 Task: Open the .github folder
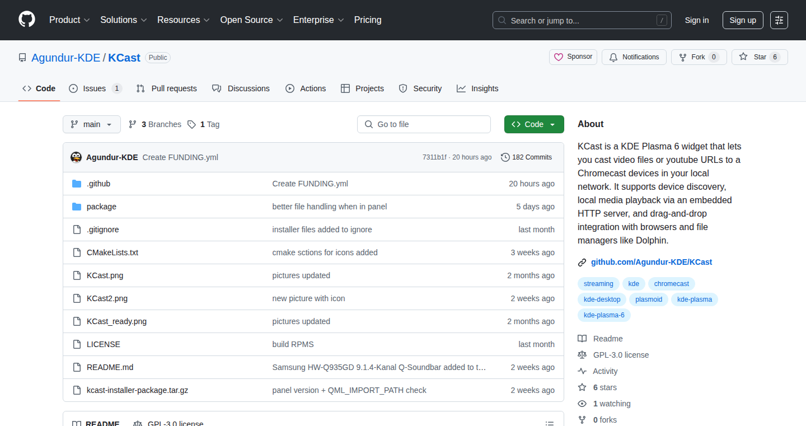tap(99, 184)
